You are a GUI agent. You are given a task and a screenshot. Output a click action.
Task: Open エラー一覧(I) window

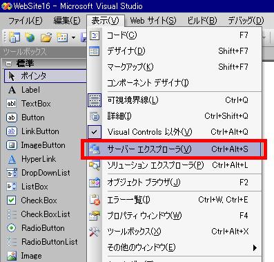[175, 200]
